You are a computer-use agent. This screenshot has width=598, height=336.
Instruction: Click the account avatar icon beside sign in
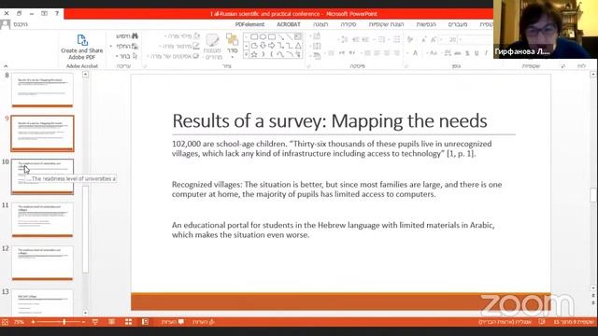tap(6, 24)
